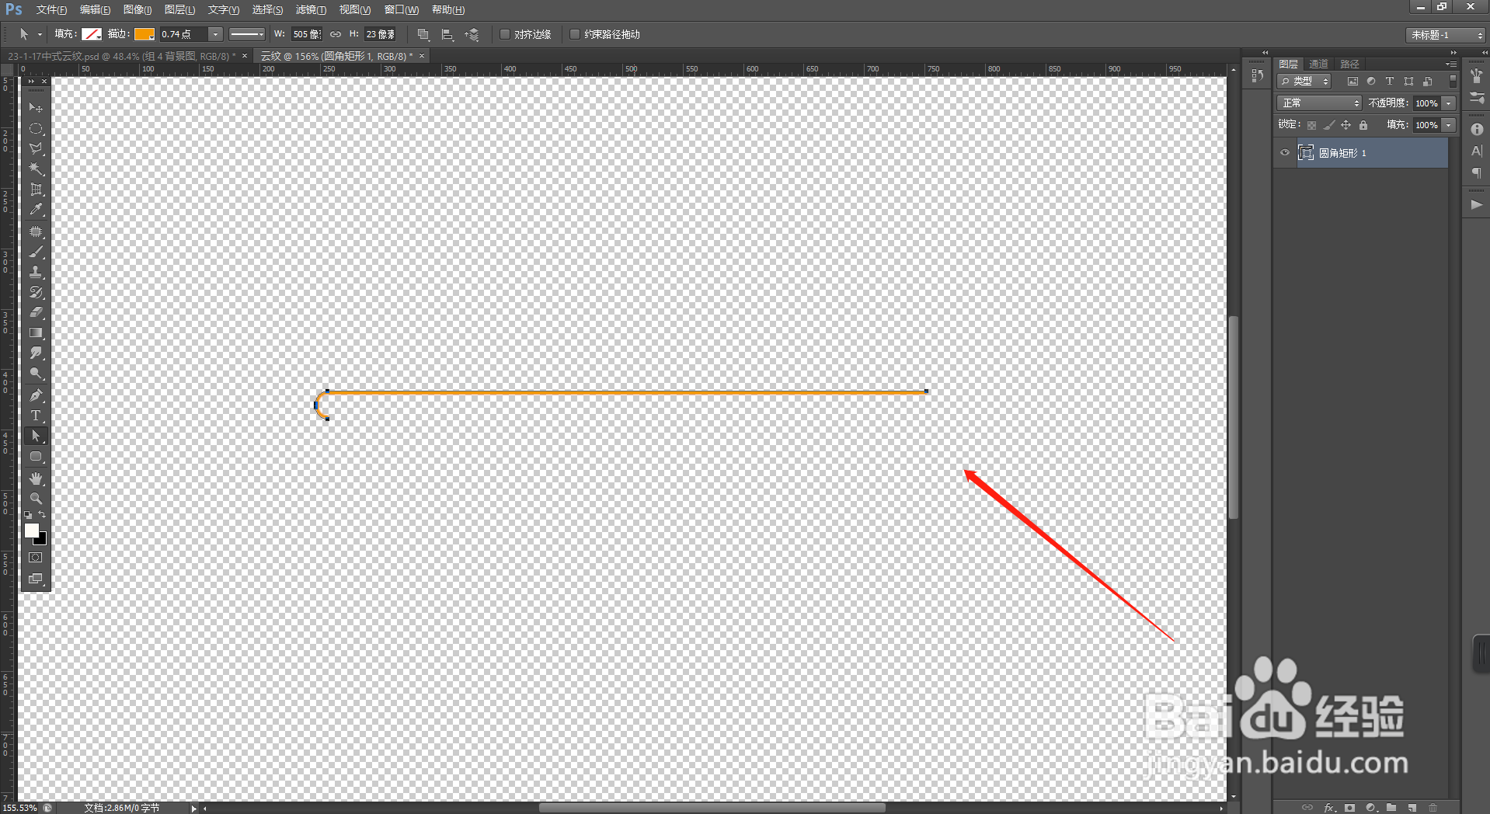
Task: Open tool preset picker arrow
Action: coord(40,34)
